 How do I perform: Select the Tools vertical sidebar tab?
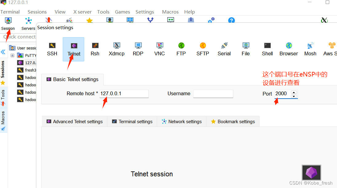click(x=3, y=98)
